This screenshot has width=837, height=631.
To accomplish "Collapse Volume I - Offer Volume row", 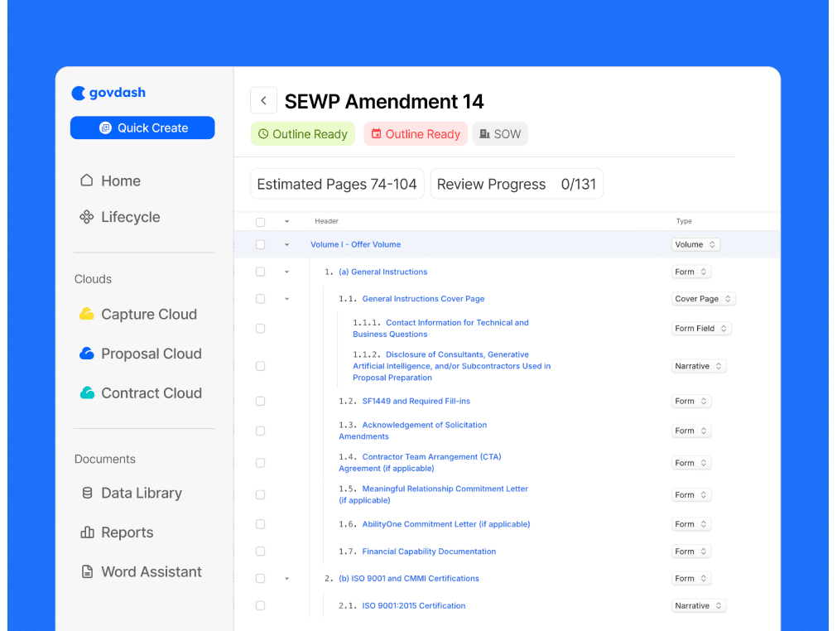I will [286, 244].
